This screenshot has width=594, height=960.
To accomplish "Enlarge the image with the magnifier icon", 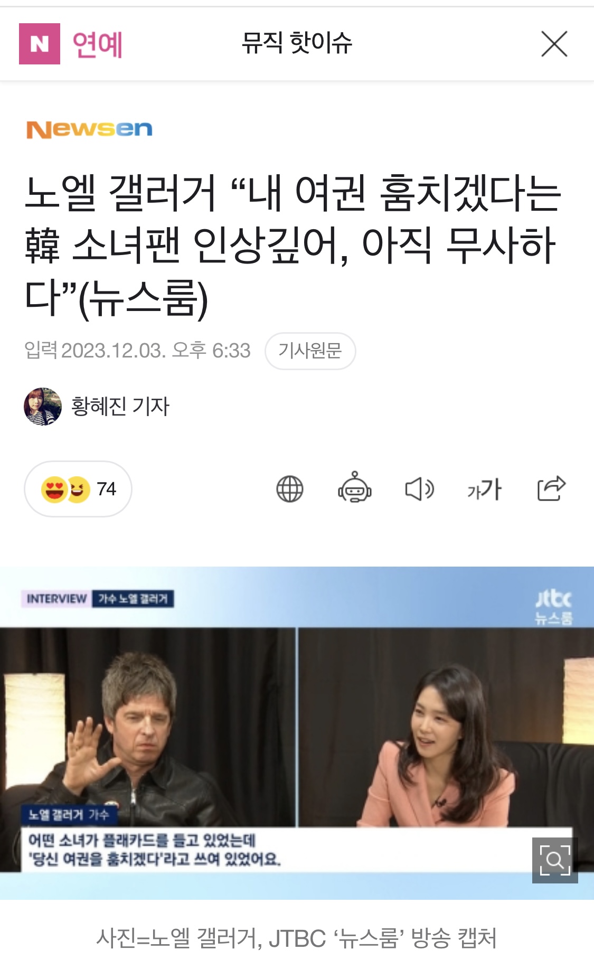I will click(555, 860).
